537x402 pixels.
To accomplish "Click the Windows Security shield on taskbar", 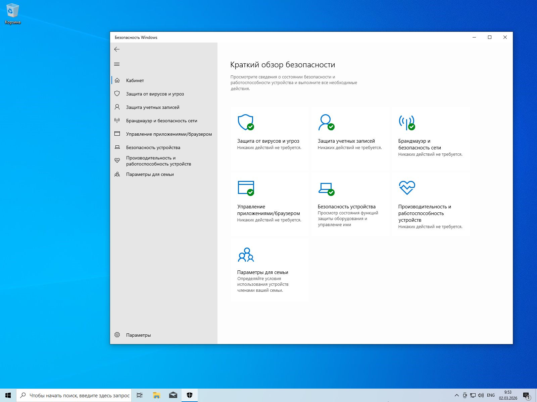I will [190, 395].
